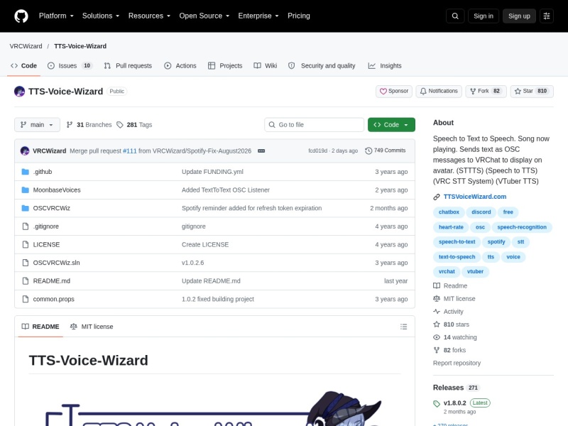The image size is (568, 426).
Task: Click the LICENSE file icon
Action: (26, 244)
